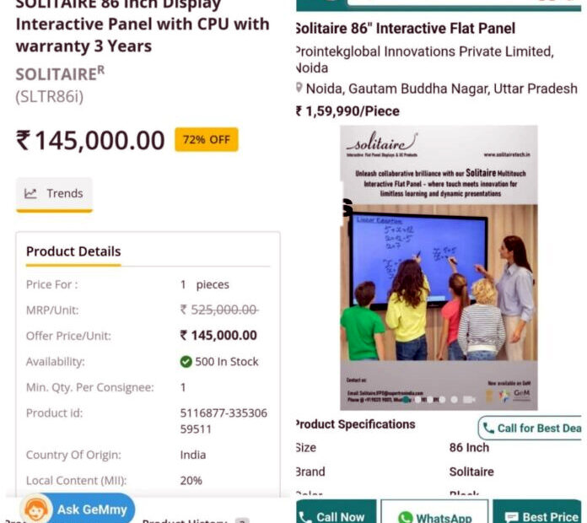Open Prointekglobal Innovations Private Limited seller link
The height and width of the screenshot is (523, 587).
[x=424, y=60]
